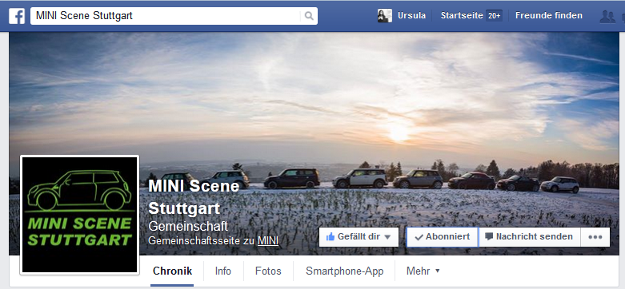The height and width of the screenshot is (289, 625).
Task: Open the friend requests icon
Action: [x=607, y=16]
